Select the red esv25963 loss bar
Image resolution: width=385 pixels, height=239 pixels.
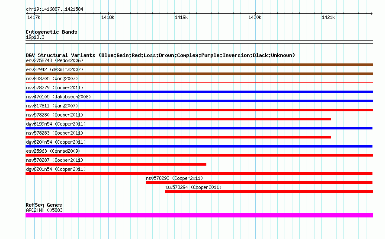(x=199, y=155)
